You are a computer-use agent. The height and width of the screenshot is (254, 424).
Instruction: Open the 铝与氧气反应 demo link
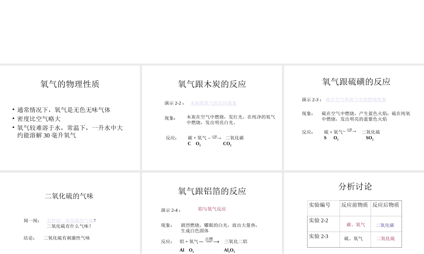coord(212,209)
